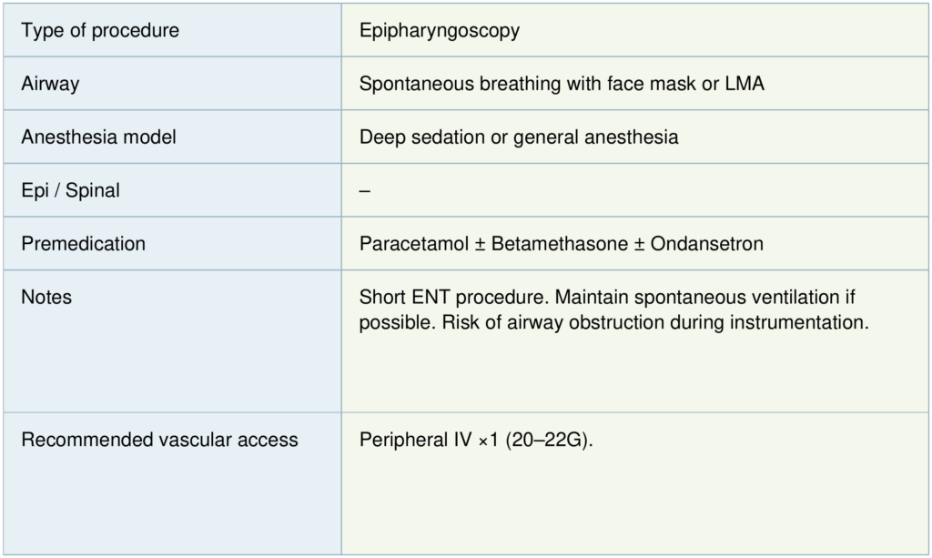
Task: Click the 'Anesthesia model' label cell
Action: coord(99,137)
